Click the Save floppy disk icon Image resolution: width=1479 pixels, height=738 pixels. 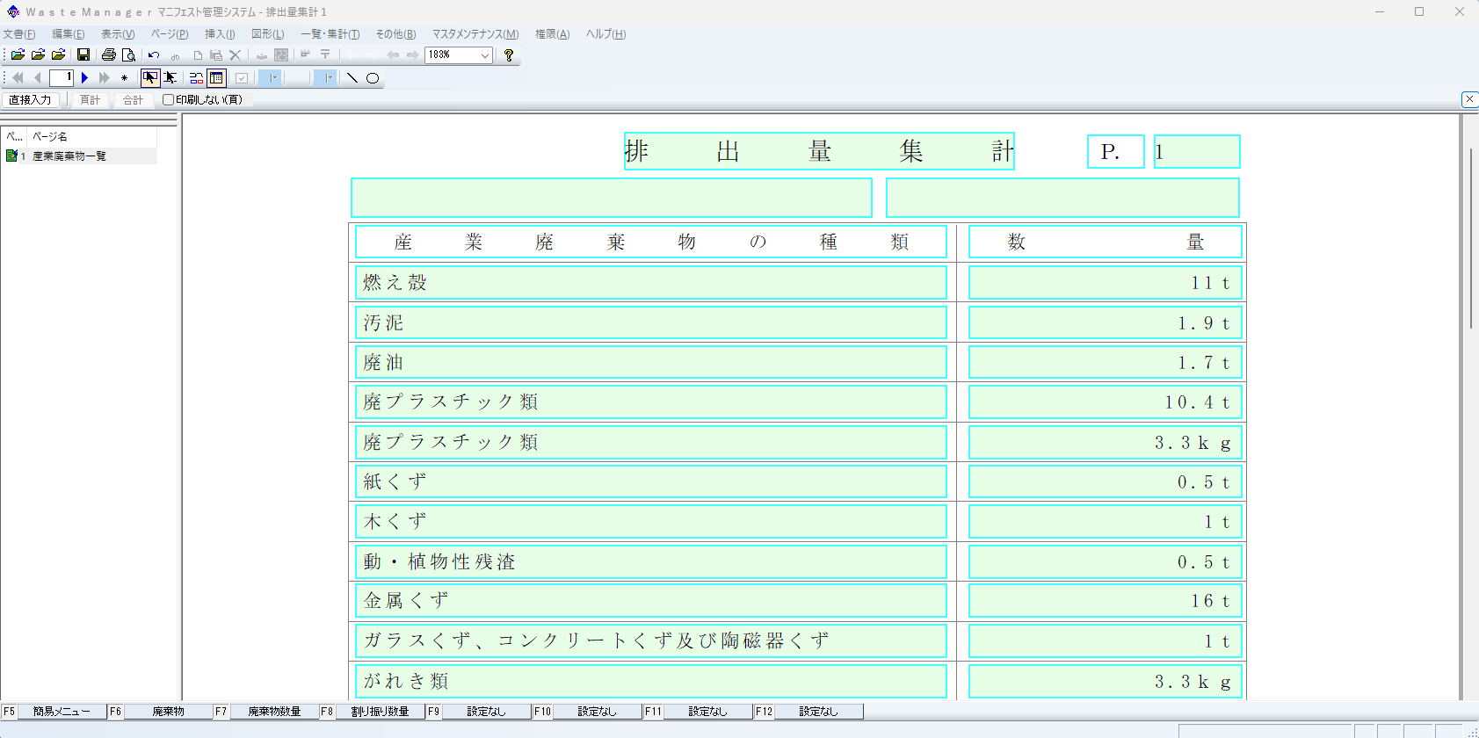click(x=83, y=54)
